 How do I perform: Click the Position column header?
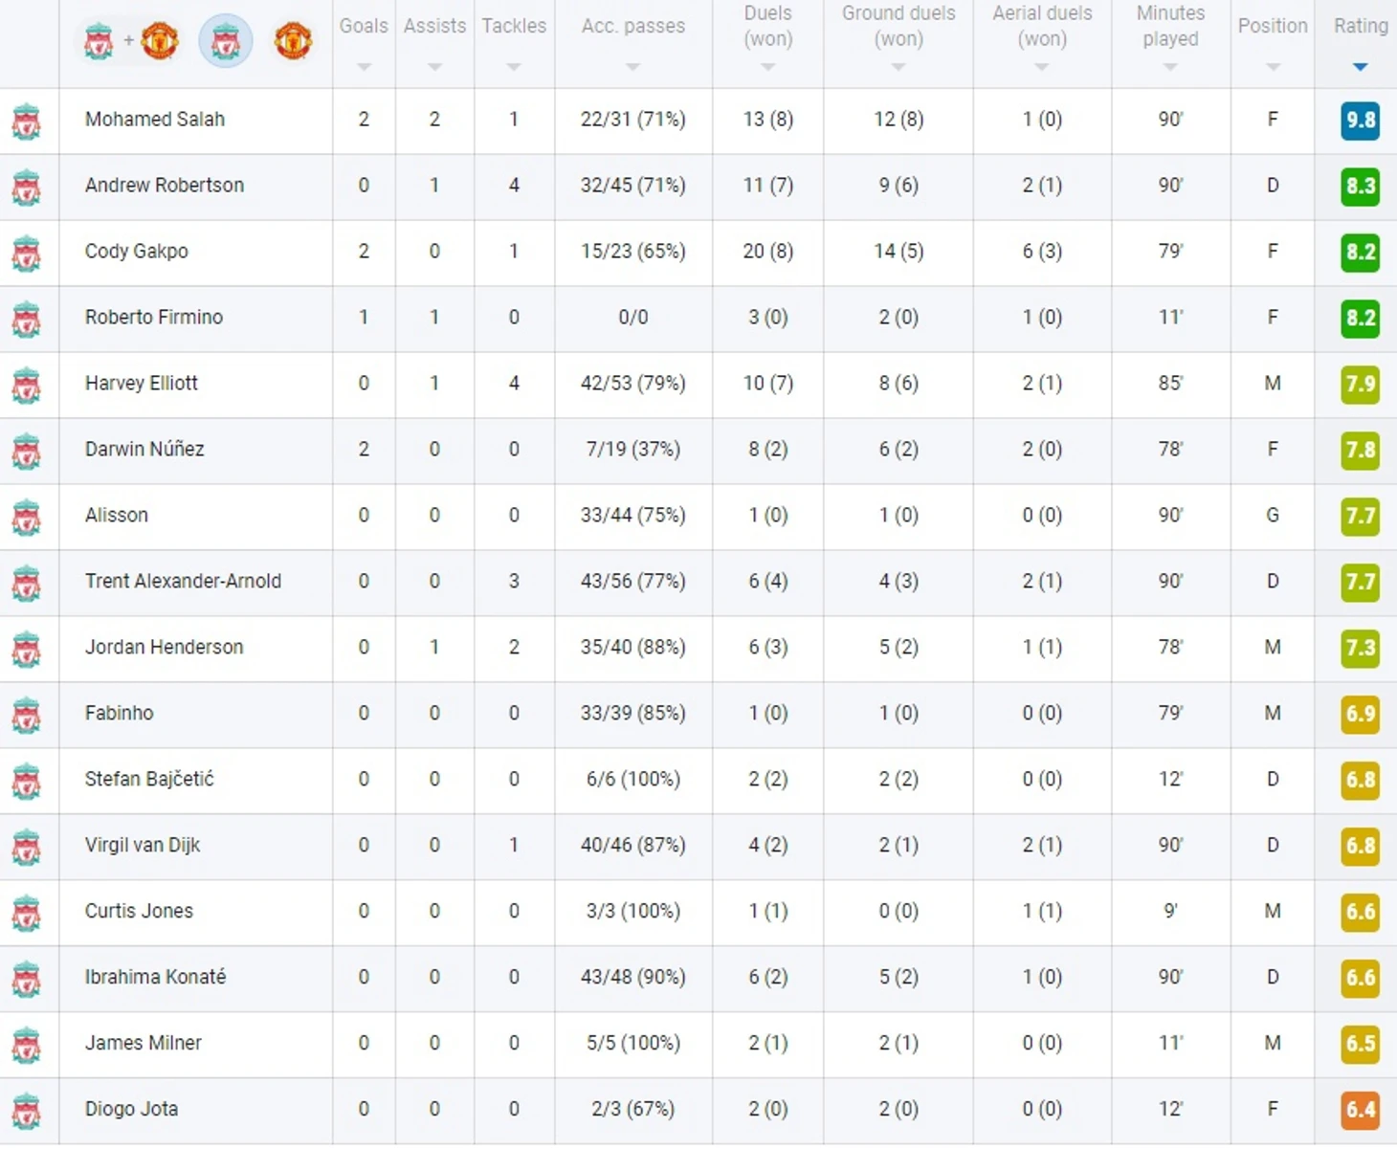tap(1273, 26)
